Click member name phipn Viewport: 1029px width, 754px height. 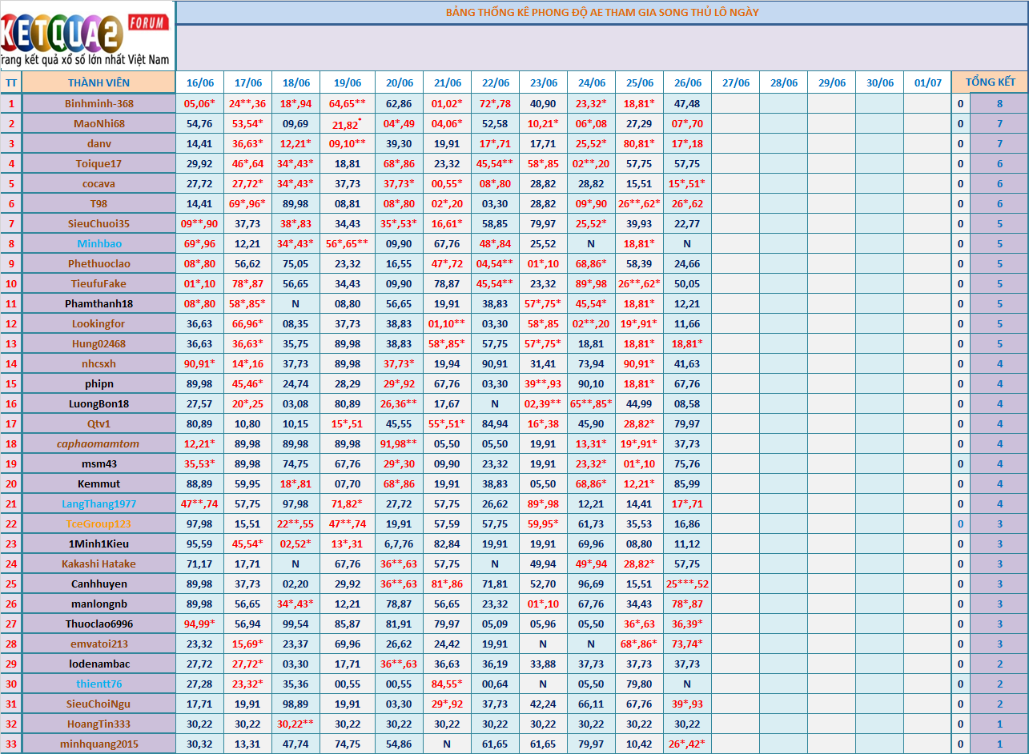coord(98,383)
